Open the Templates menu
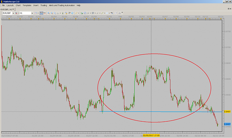232x138 pixels. click(27, 5)
